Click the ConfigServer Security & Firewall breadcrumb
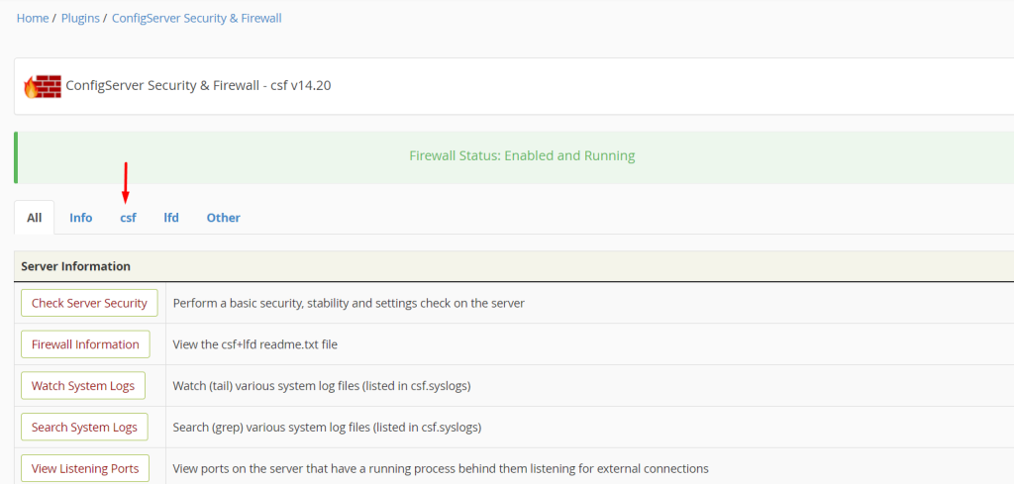Viewport: 1014px width, 484px height. [197, 18]
